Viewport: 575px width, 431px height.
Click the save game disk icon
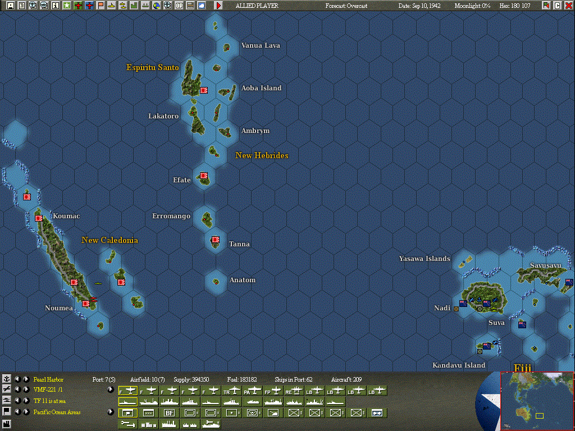11,6
